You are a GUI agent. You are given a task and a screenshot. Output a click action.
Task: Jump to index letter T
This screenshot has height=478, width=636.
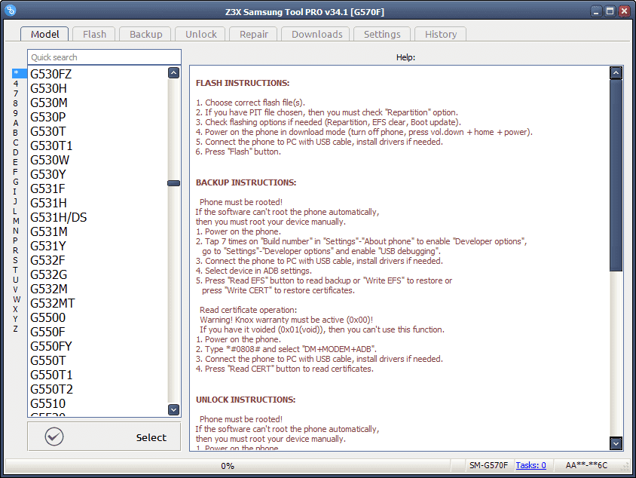[15, 270]
